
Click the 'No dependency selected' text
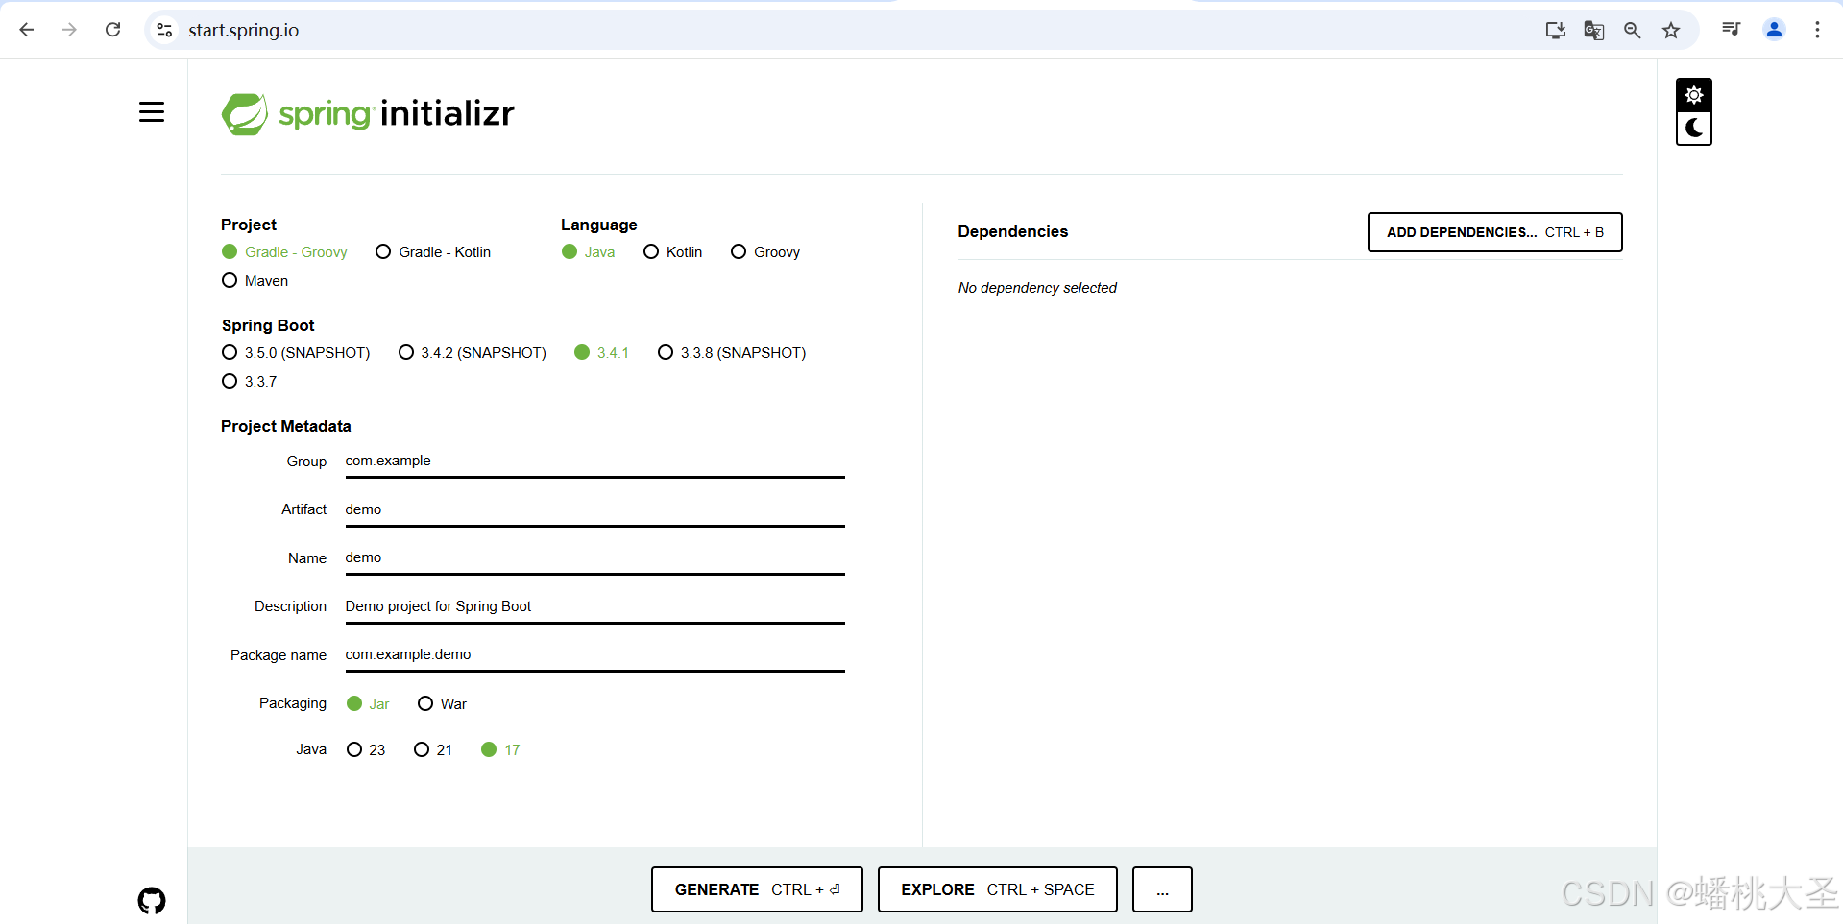point(1037,288)
